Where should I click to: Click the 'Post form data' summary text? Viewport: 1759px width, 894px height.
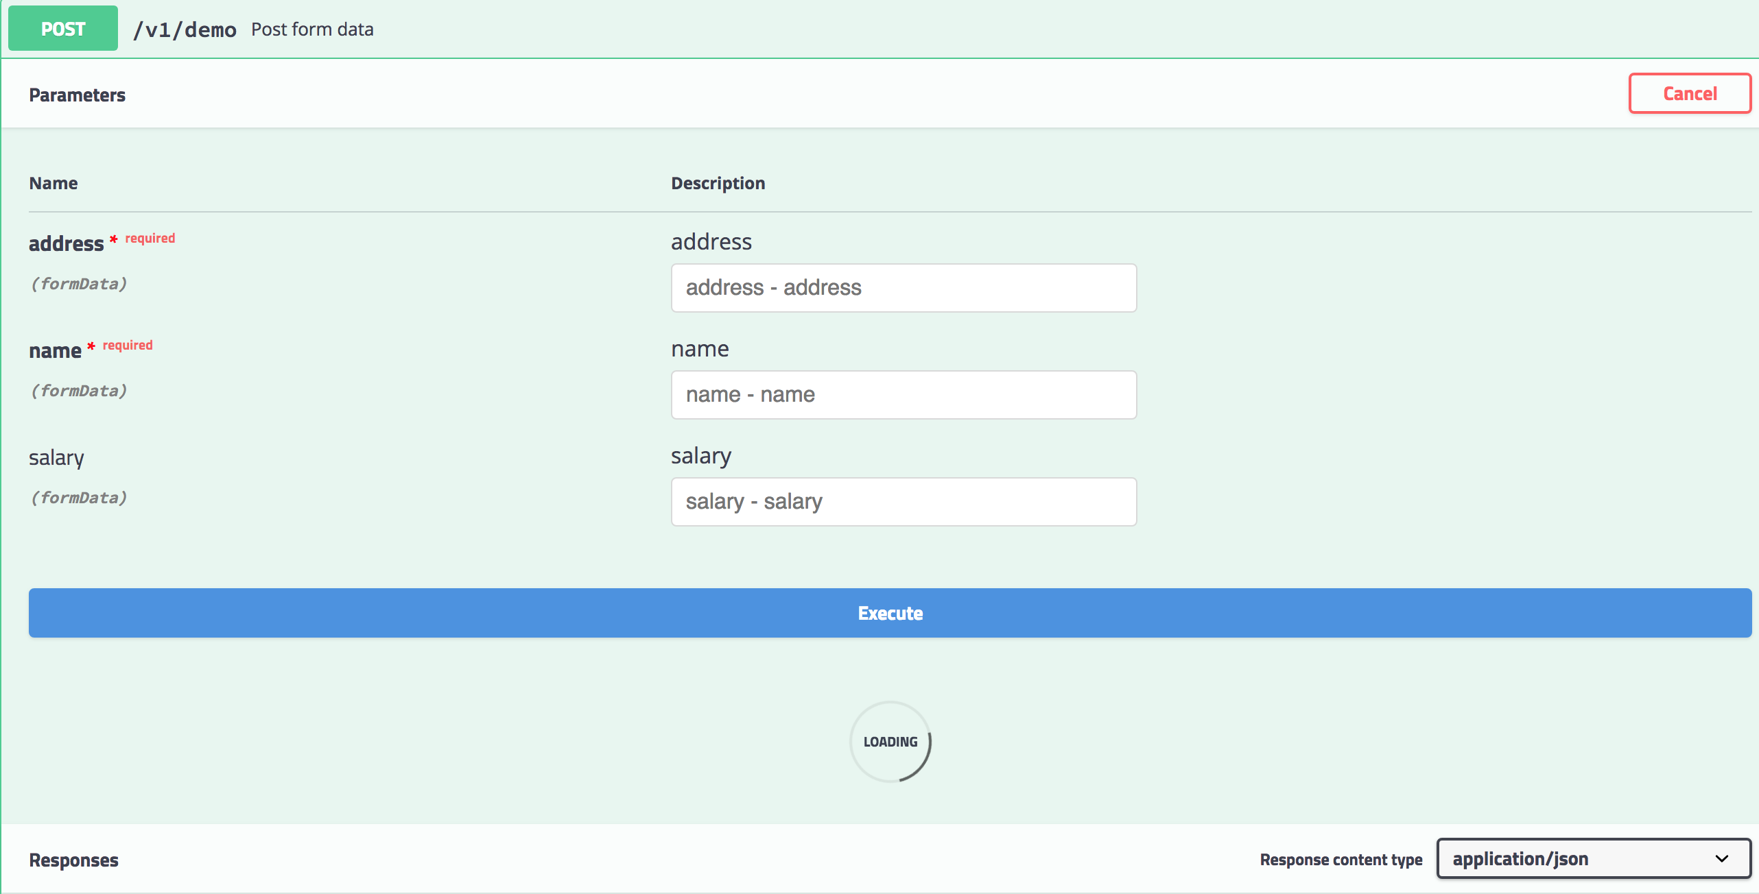tap(312, 29)
